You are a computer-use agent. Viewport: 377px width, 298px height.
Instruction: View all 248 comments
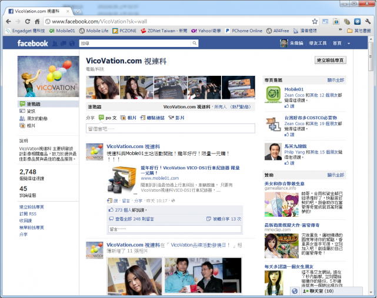[x=135, y=219]
